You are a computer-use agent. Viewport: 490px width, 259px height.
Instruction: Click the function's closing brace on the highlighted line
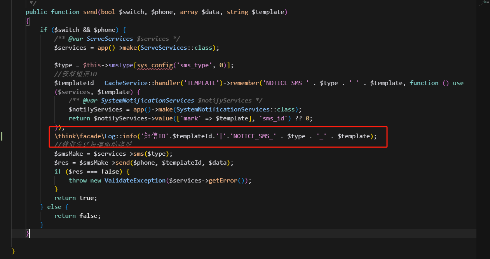[27, 233]
